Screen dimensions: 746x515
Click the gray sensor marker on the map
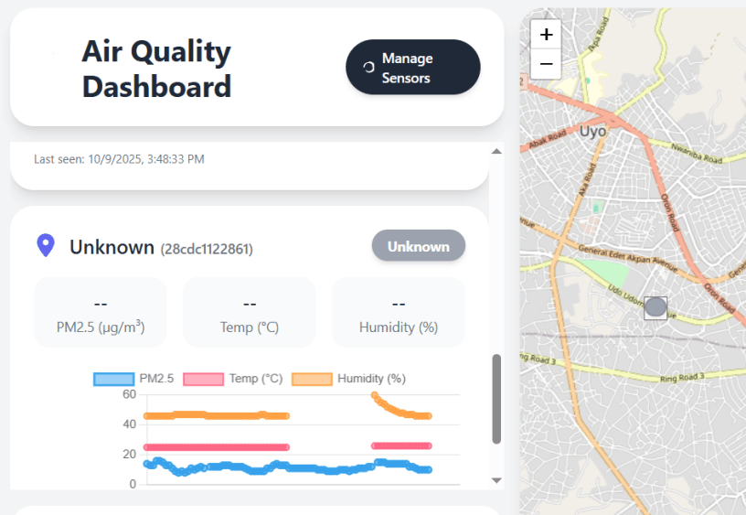click(x=655, y=307)
